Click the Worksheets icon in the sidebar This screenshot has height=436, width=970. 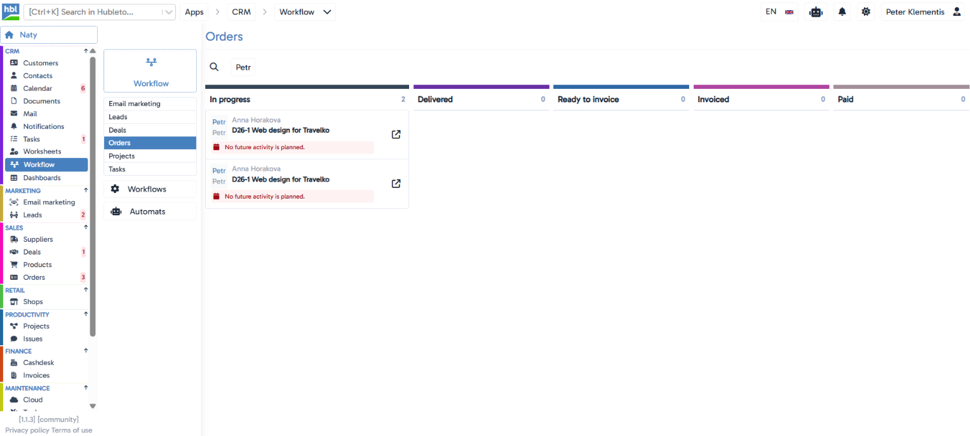14,152
